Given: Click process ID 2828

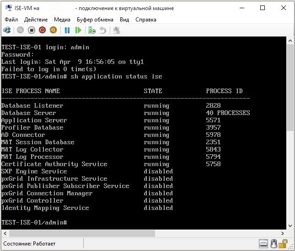Looking at the screenshot, I should click(x=213, y=105).
